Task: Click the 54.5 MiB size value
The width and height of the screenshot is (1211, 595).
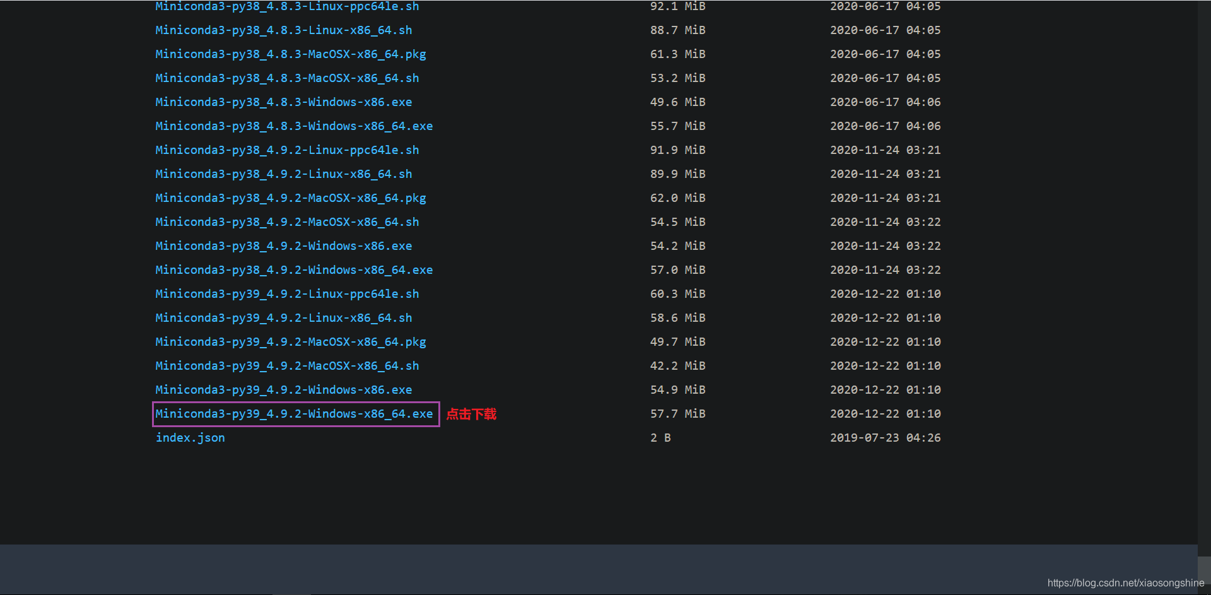Action: pos(678,222)
